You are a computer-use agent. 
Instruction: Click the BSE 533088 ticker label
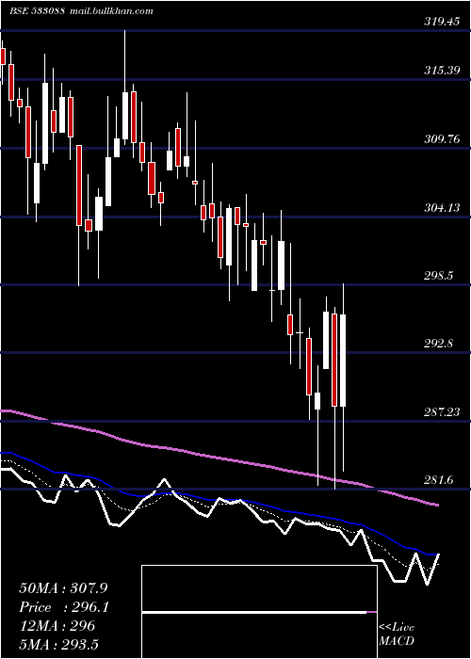coord(38,11)
